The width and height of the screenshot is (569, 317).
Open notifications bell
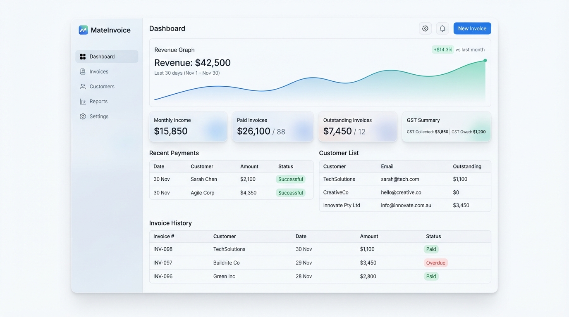pos(442,28)
